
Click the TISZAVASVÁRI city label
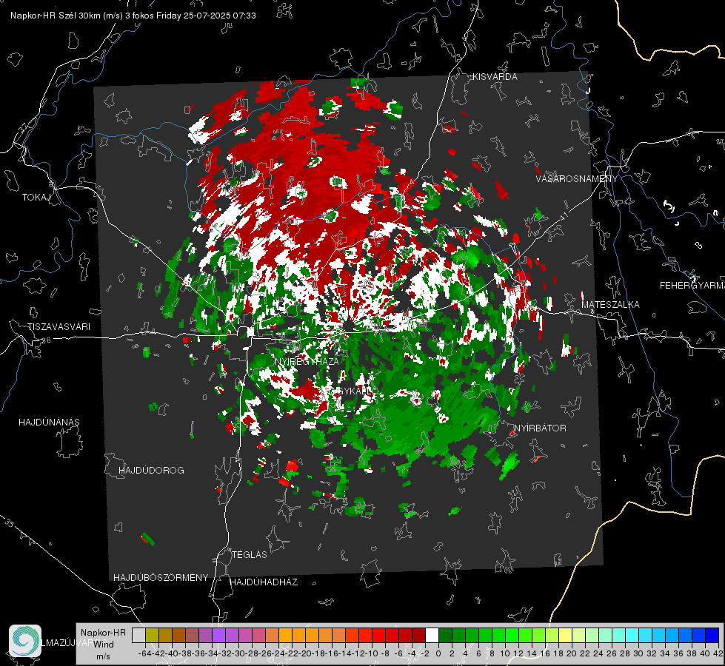59,327
